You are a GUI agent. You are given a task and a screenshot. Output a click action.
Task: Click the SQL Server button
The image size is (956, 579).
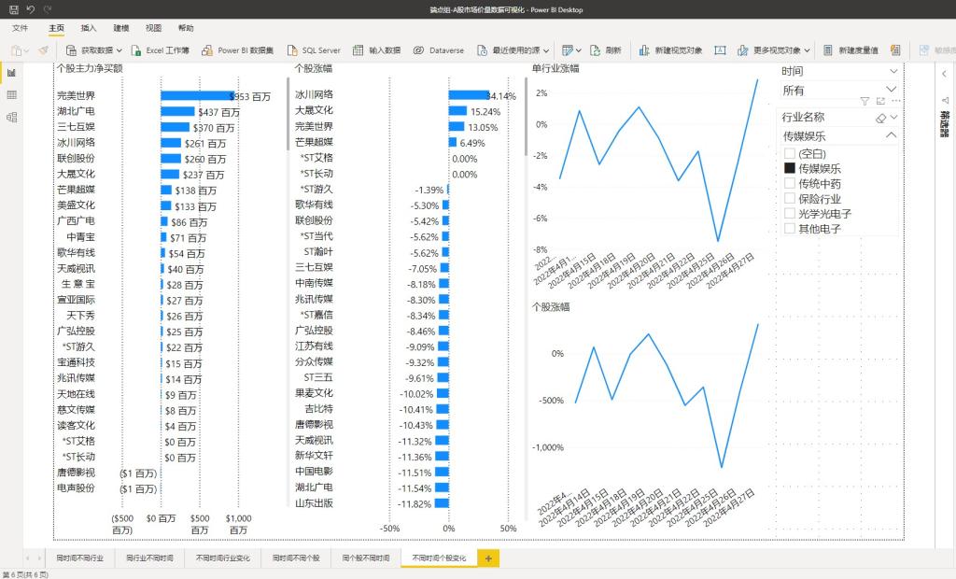pos(314,50)
